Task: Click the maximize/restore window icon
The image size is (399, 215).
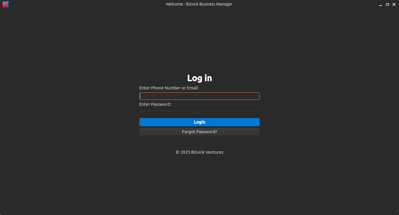Action: tap(387, 4)
